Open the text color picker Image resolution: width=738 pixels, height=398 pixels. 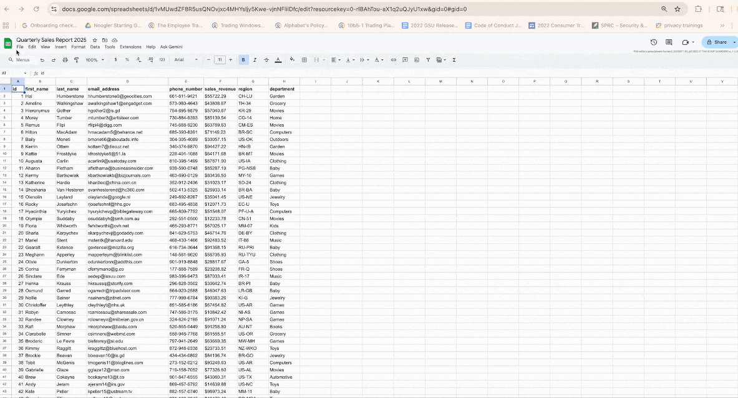(278, 60)
